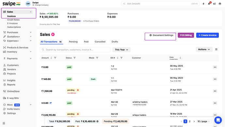Open the announcements megaphone icon
Image resolution: width=225 pixels, height=127 pixels.
pos(214,4)
